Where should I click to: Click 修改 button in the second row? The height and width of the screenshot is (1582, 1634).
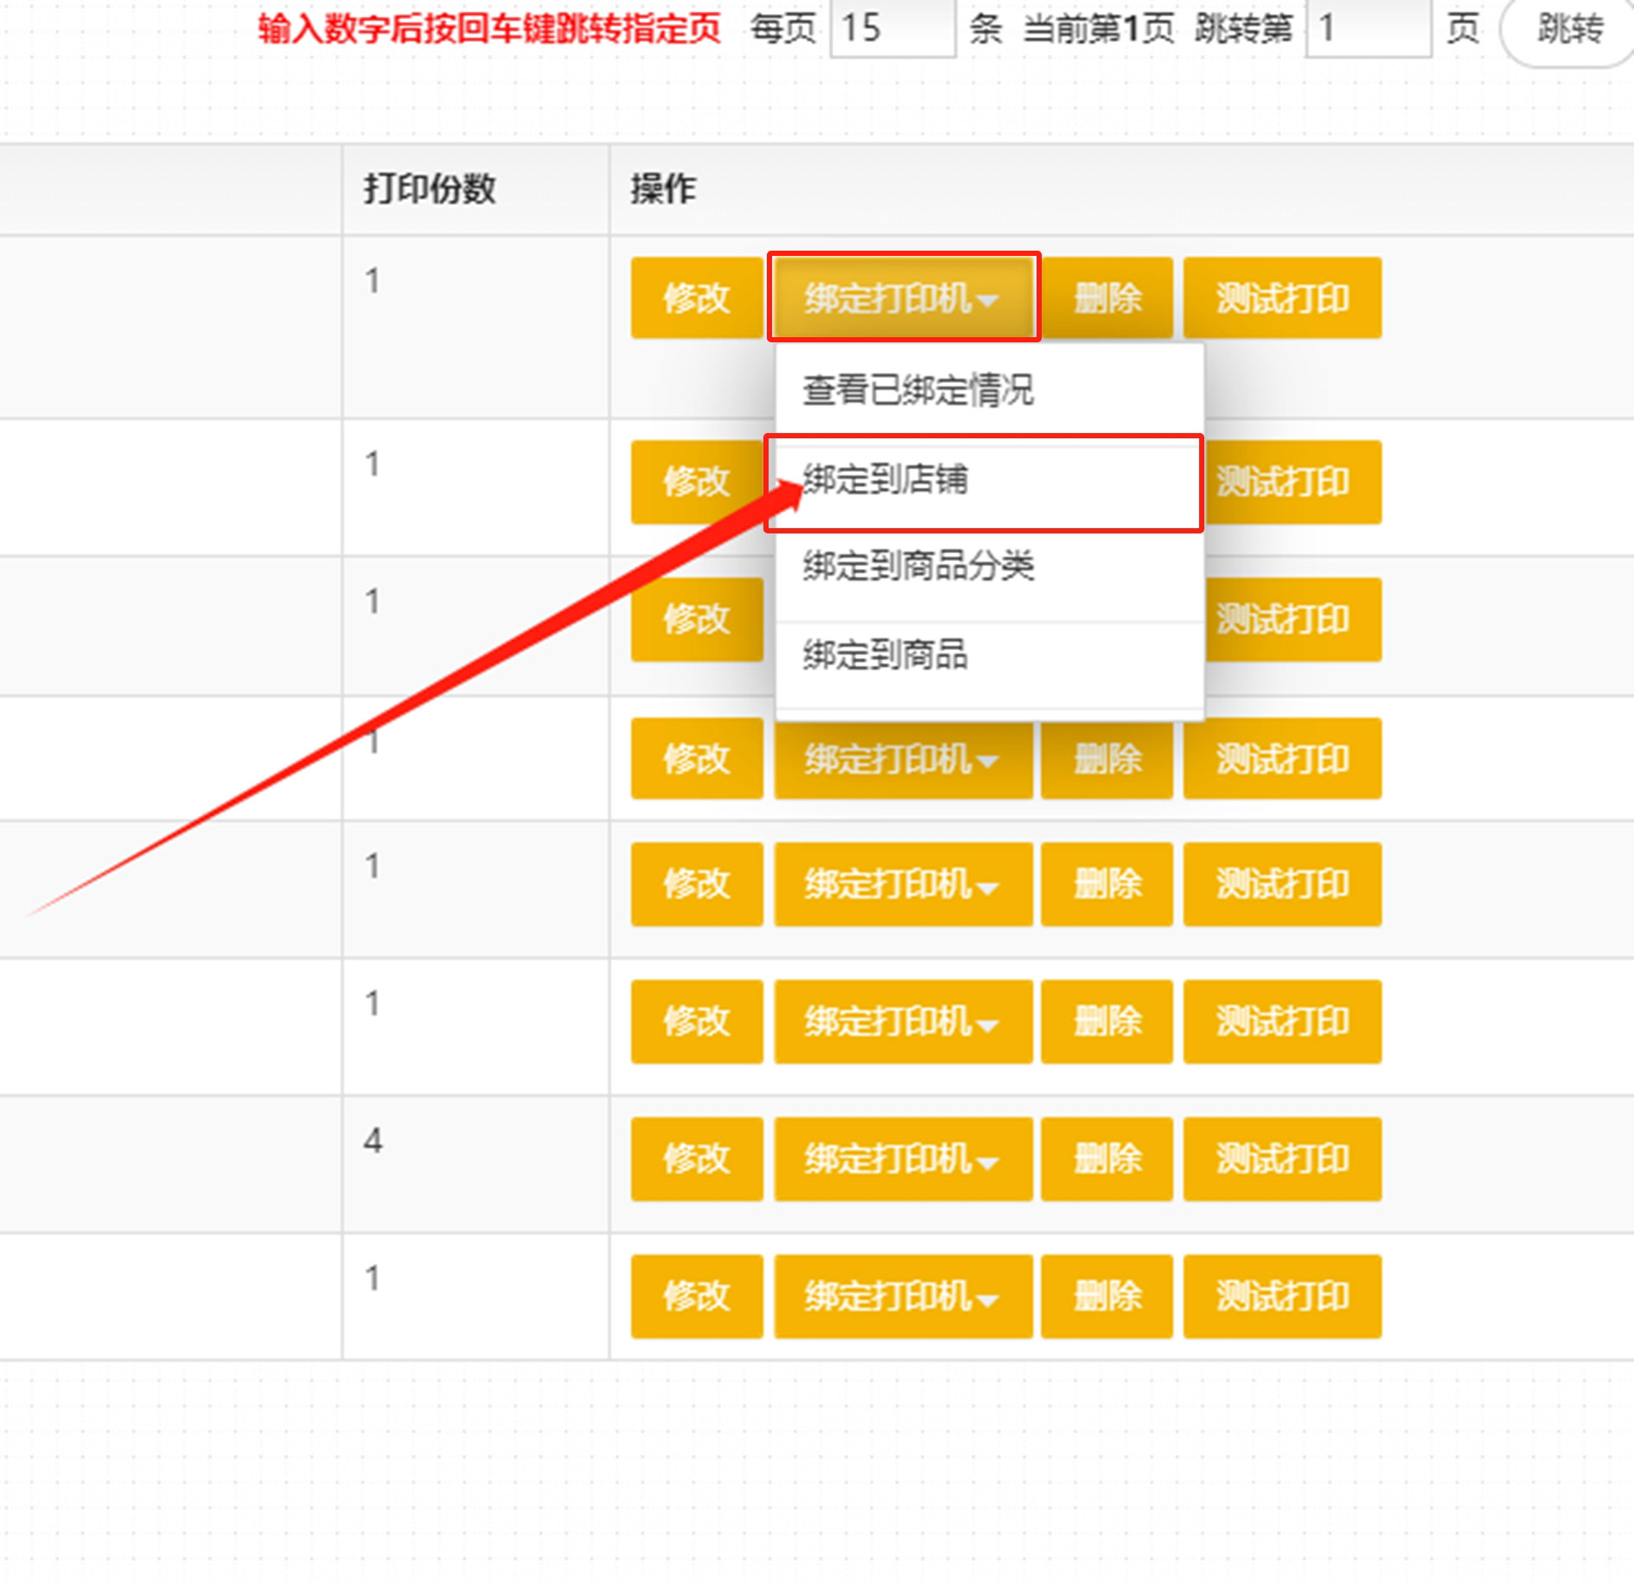(x=696, y=482)
